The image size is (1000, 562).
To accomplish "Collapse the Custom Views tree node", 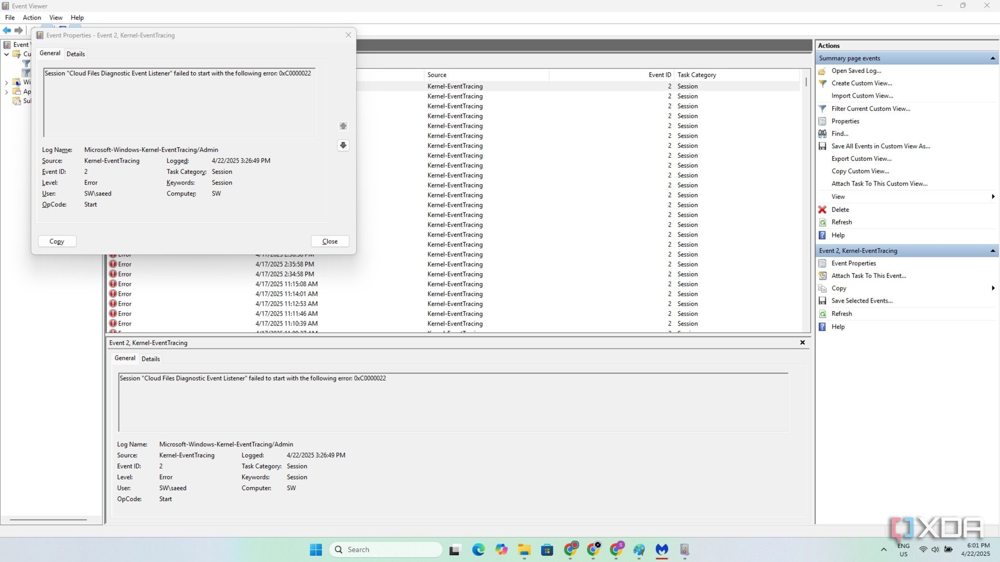I will coord(7,54).
